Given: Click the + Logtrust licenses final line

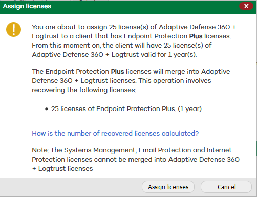Looking at the screenshot, I should tap(62, 169).
